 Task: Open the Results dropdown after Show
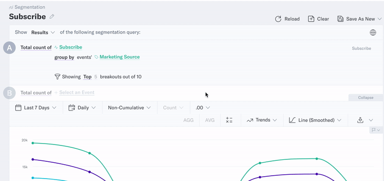tap(43, 32)
